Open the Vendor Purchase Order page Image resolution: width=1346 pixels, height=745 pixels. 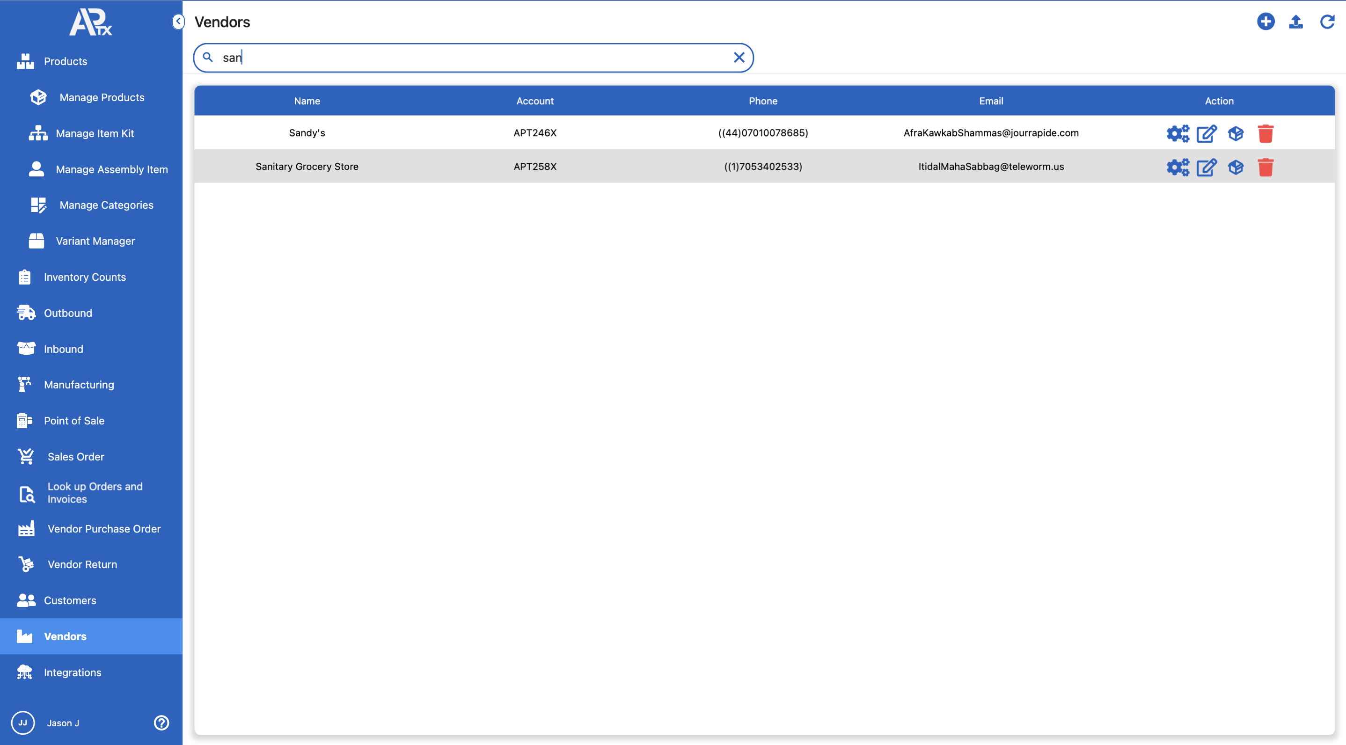[x=104, y=528]
